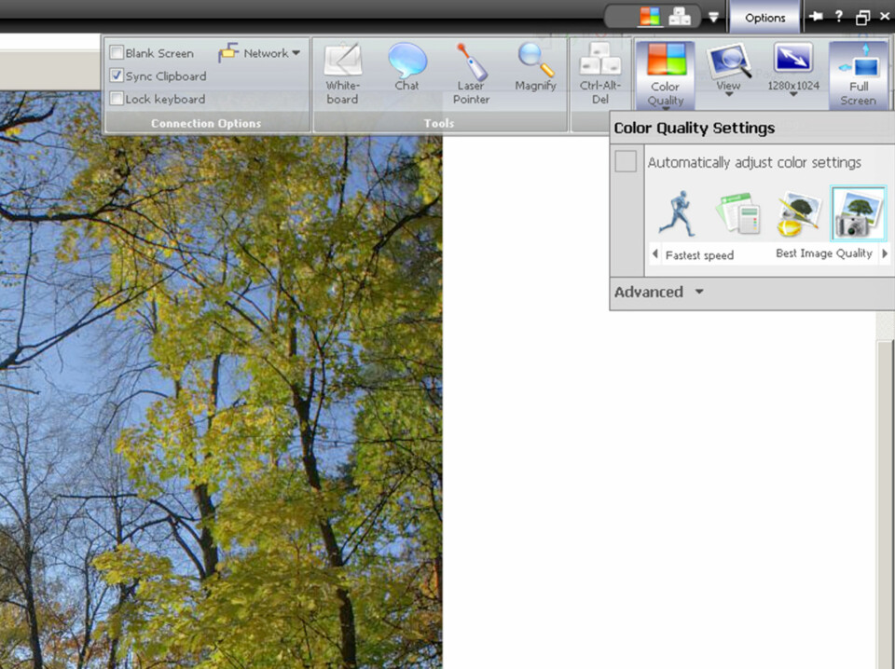Image resolution: width=895 pixels, height=669 pixels.
Task: Choose the running man fastest speed icon
Action: 678,212
